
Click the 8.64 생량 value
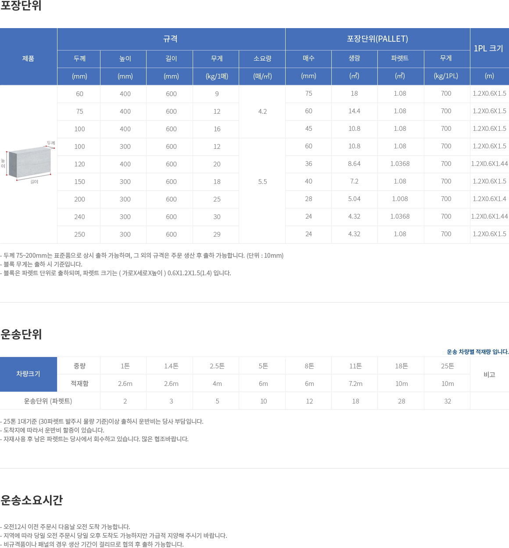pos(354,164)
